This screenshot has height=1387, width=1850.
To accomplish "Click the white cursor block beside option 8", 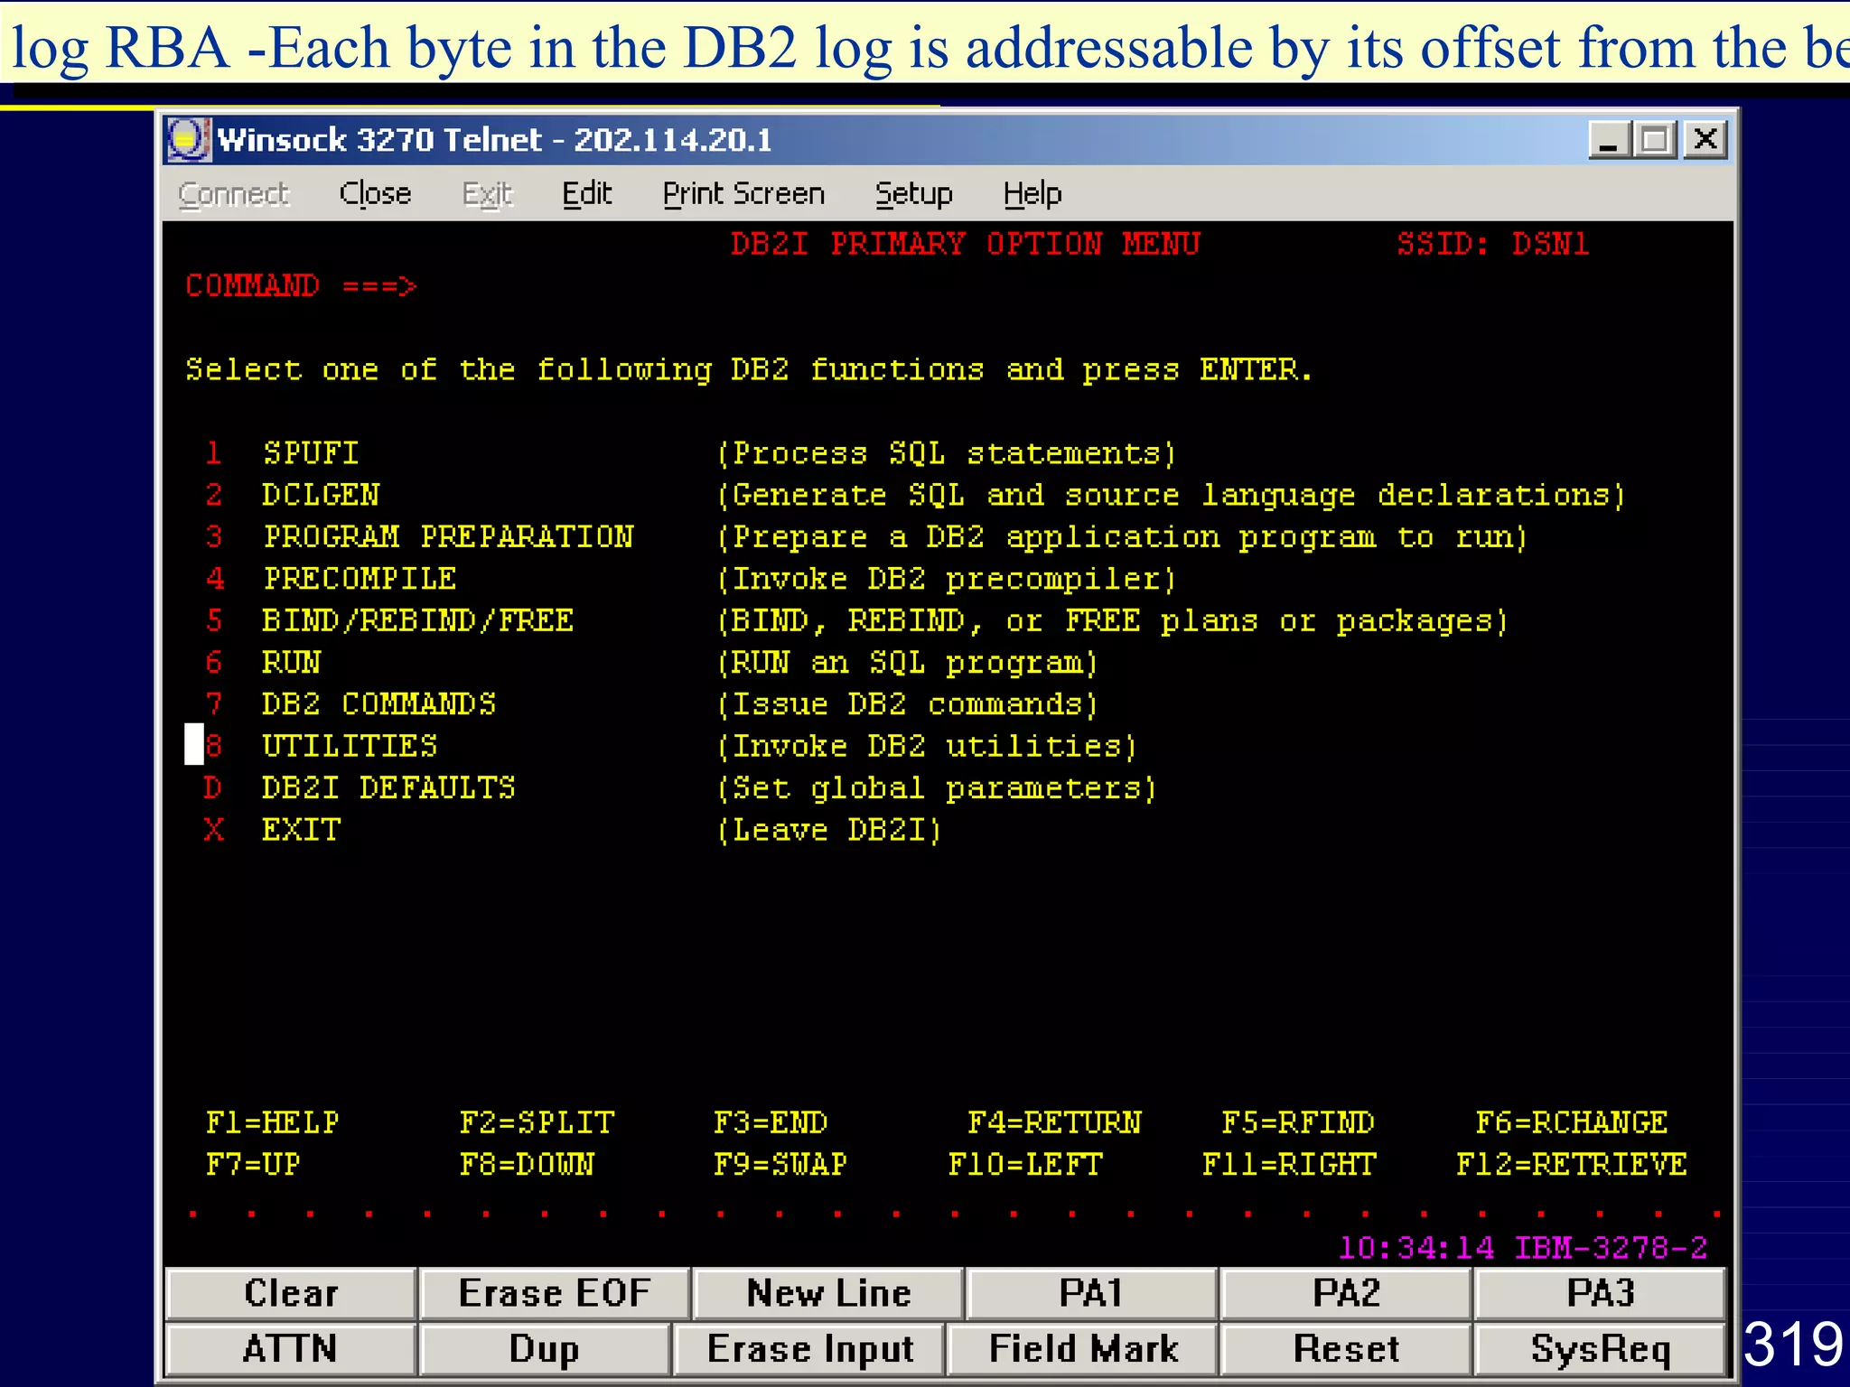I will click(194, 745).
